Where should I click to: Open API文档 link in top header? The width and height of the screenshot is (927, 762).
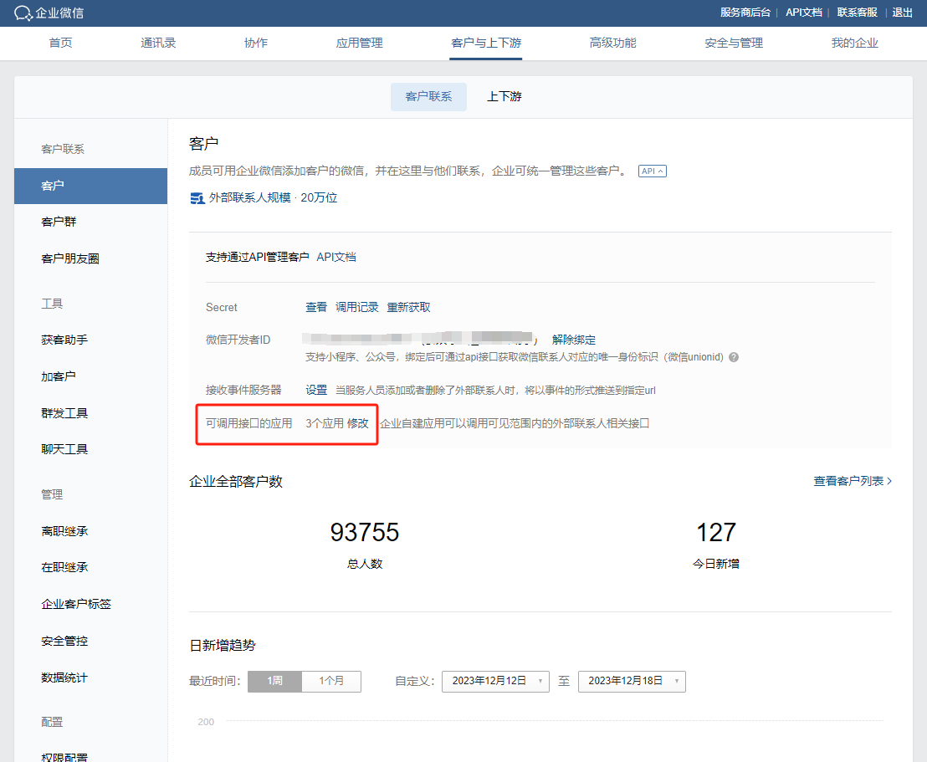[803, 13]
